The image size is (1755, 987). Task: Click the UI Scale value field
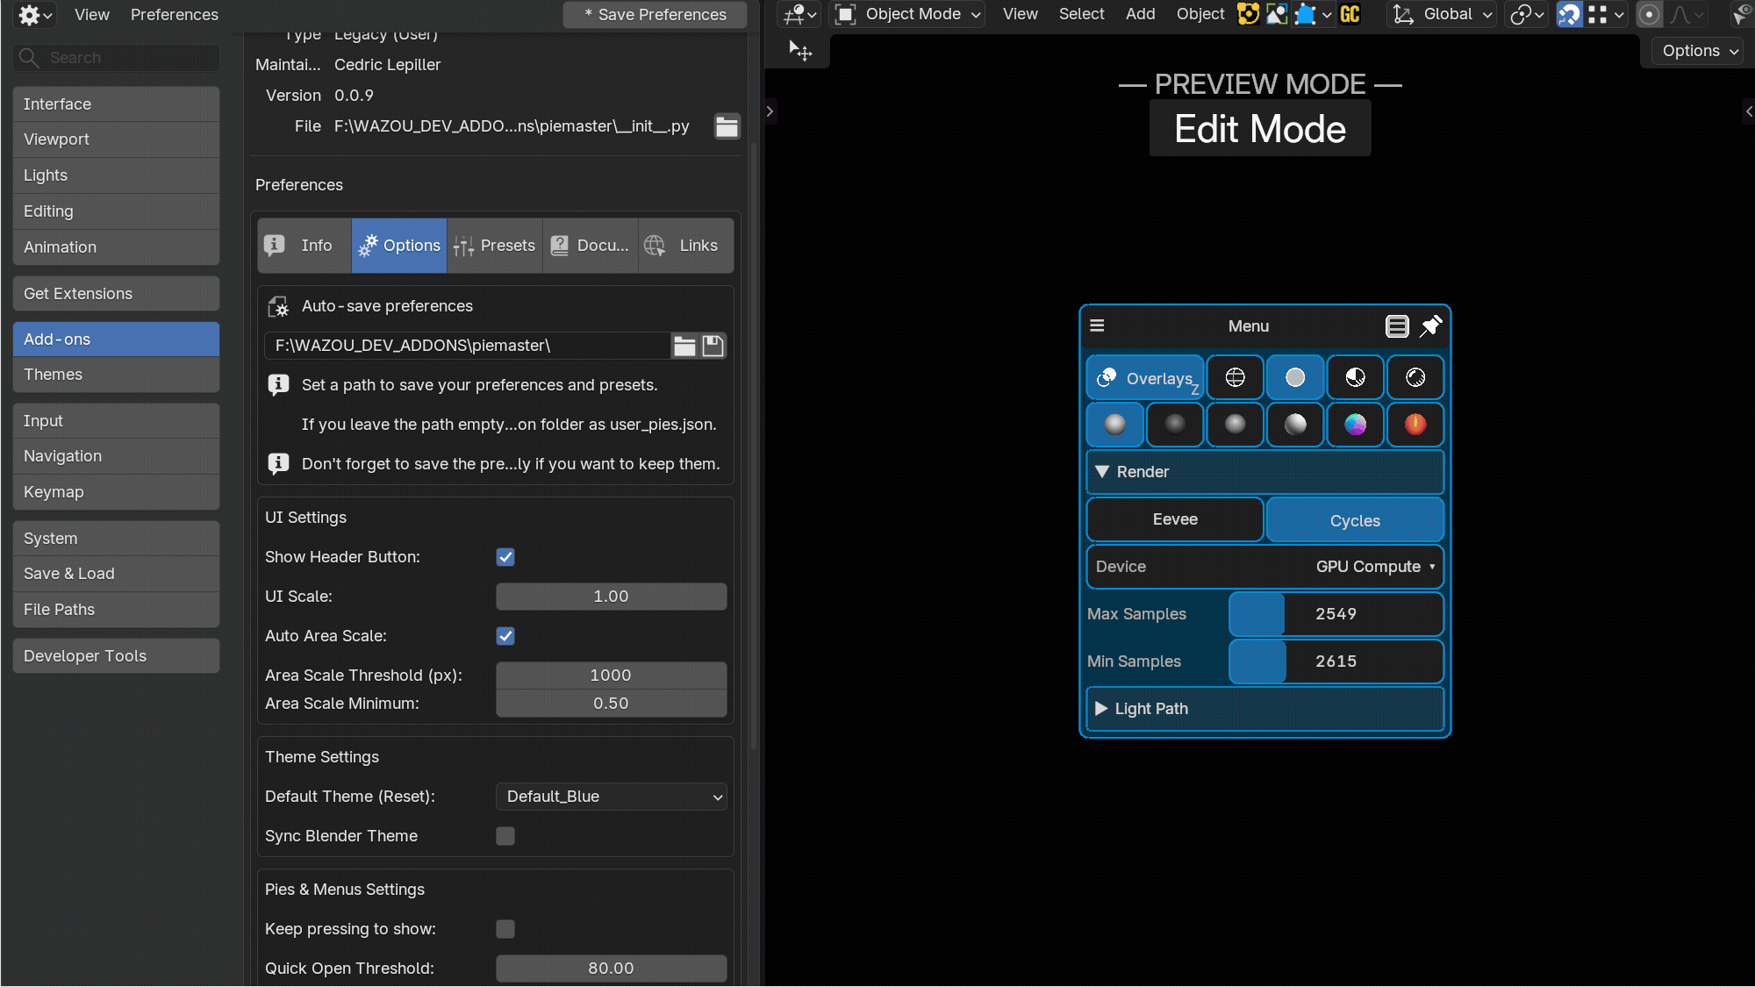click(x=611, y=597)
